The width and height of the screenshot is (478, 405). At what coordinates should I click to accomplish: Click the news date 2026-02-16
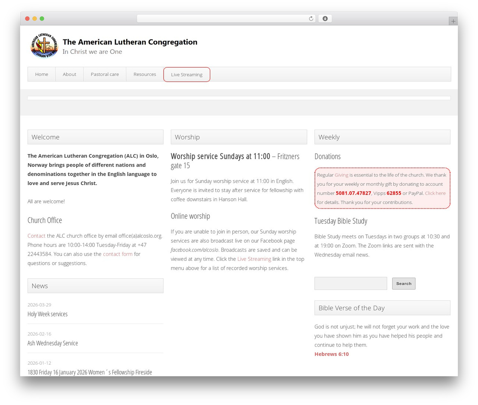[39, 334]
